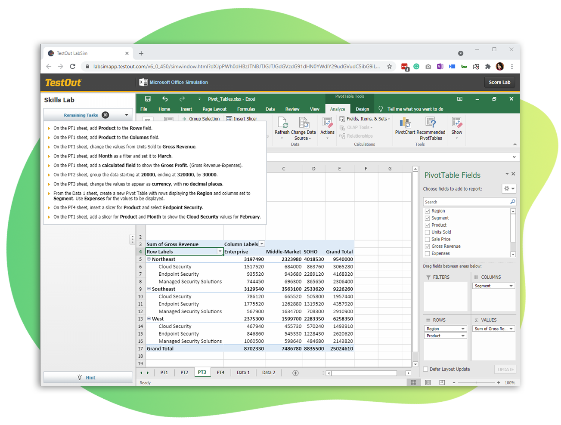Click the zoom in plus icon

pos(499,382)
